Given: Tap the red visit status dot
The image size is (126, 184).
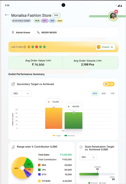Looking at the screenshot, I should pos(36,47).
